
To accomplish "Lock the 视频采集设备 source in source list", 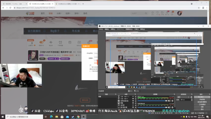I will [x=136, y=101].
